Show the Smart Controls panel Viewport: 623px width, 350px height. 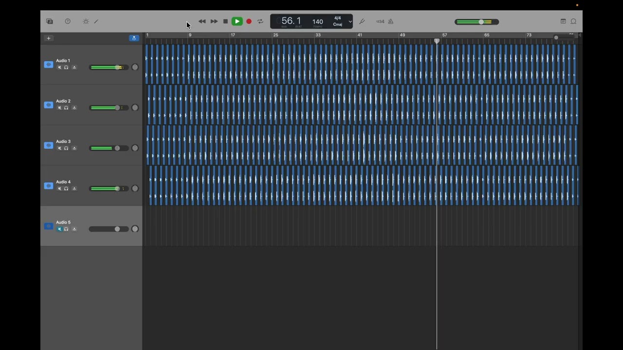coord(86,21)
